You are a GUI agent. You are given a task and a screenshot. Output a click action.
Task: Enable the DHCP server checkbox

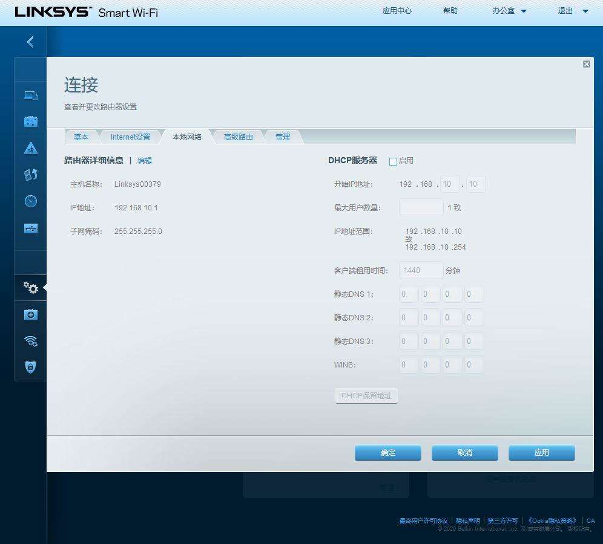tap(393, 161)
